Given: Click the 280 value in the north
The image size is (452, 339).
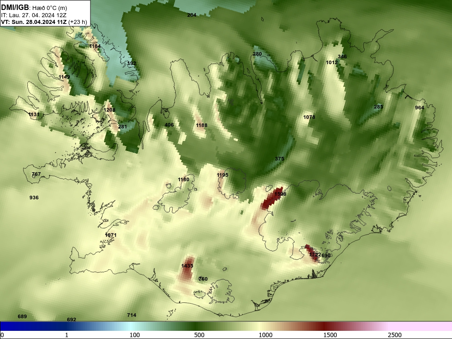Looking at the screenshot, I should pos(258,54).
